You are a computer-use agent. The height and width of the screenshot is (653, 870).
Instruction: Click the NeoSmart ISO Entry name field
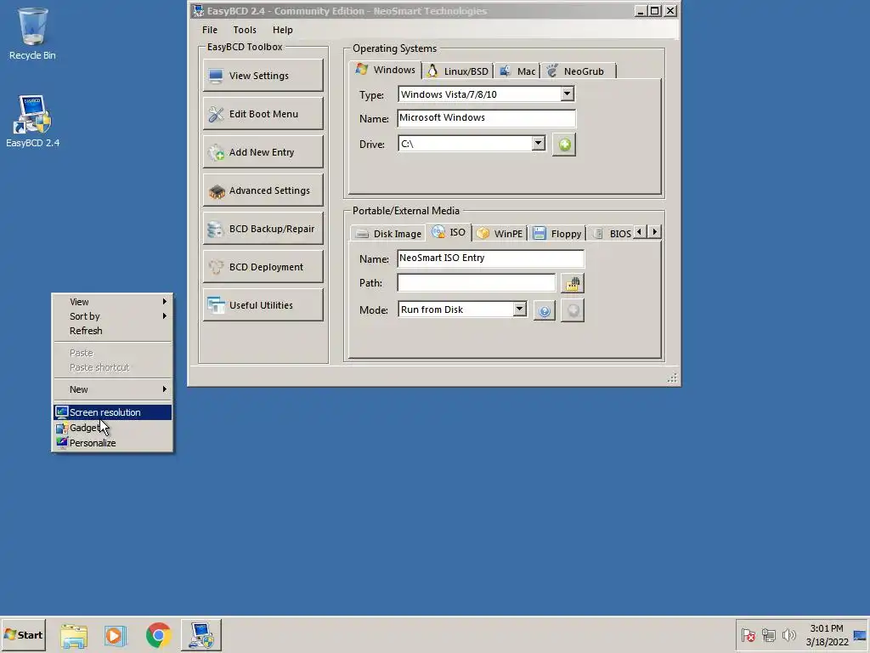click(x=490, y=258)
